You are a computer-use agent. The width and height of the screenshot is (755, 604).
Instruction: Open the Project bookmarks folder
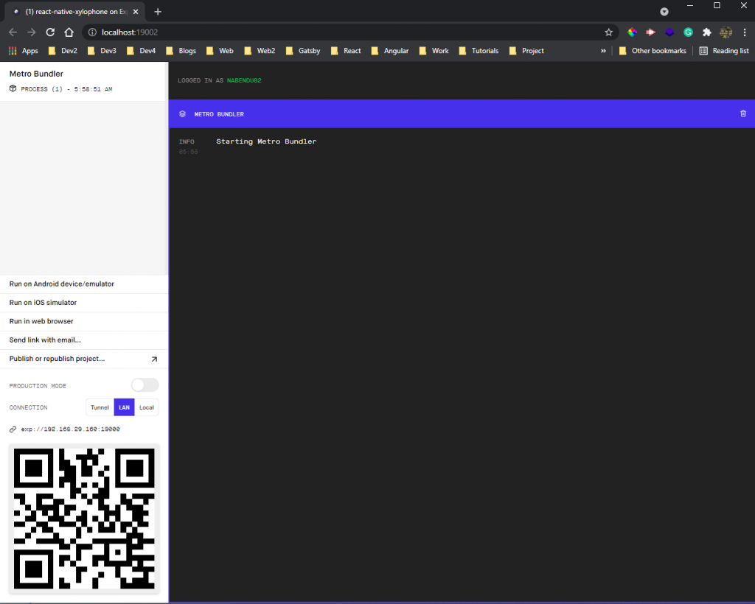pyautogui.click(x=526, y=51)
